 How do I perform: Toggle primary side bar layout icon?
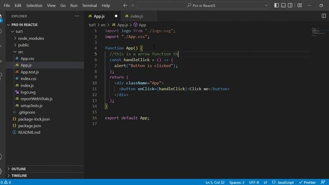[x=277, y=6]
